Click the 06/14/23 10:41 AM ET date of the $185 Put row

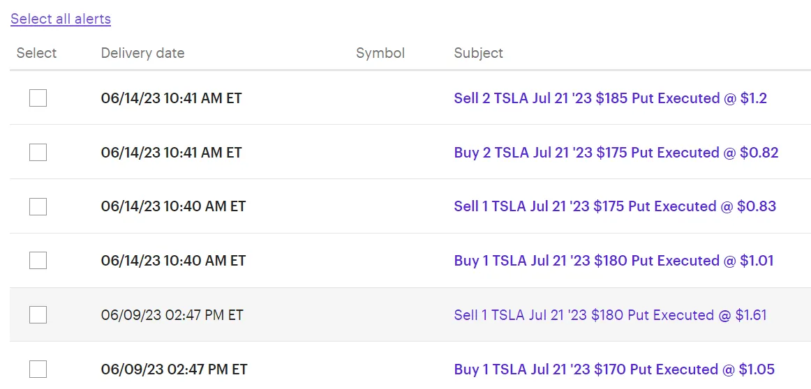[171, 98]
